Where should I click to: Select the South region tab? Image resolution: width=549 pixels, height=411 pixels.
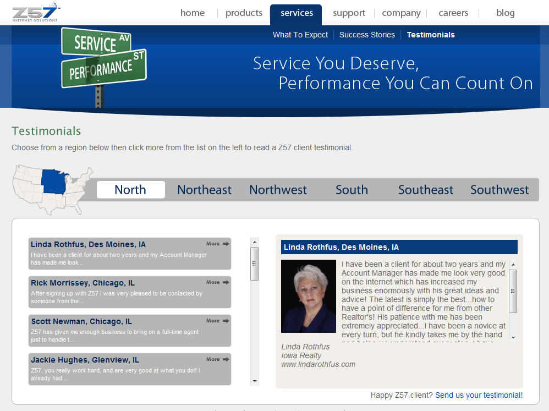pos(352,190)
